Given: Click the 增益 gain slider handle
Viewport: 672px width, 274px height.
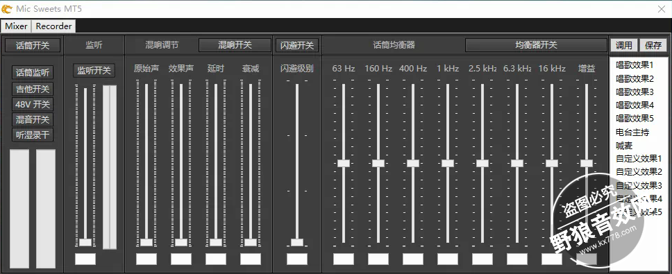Looking at the screenshot, I should click(587, 163).
